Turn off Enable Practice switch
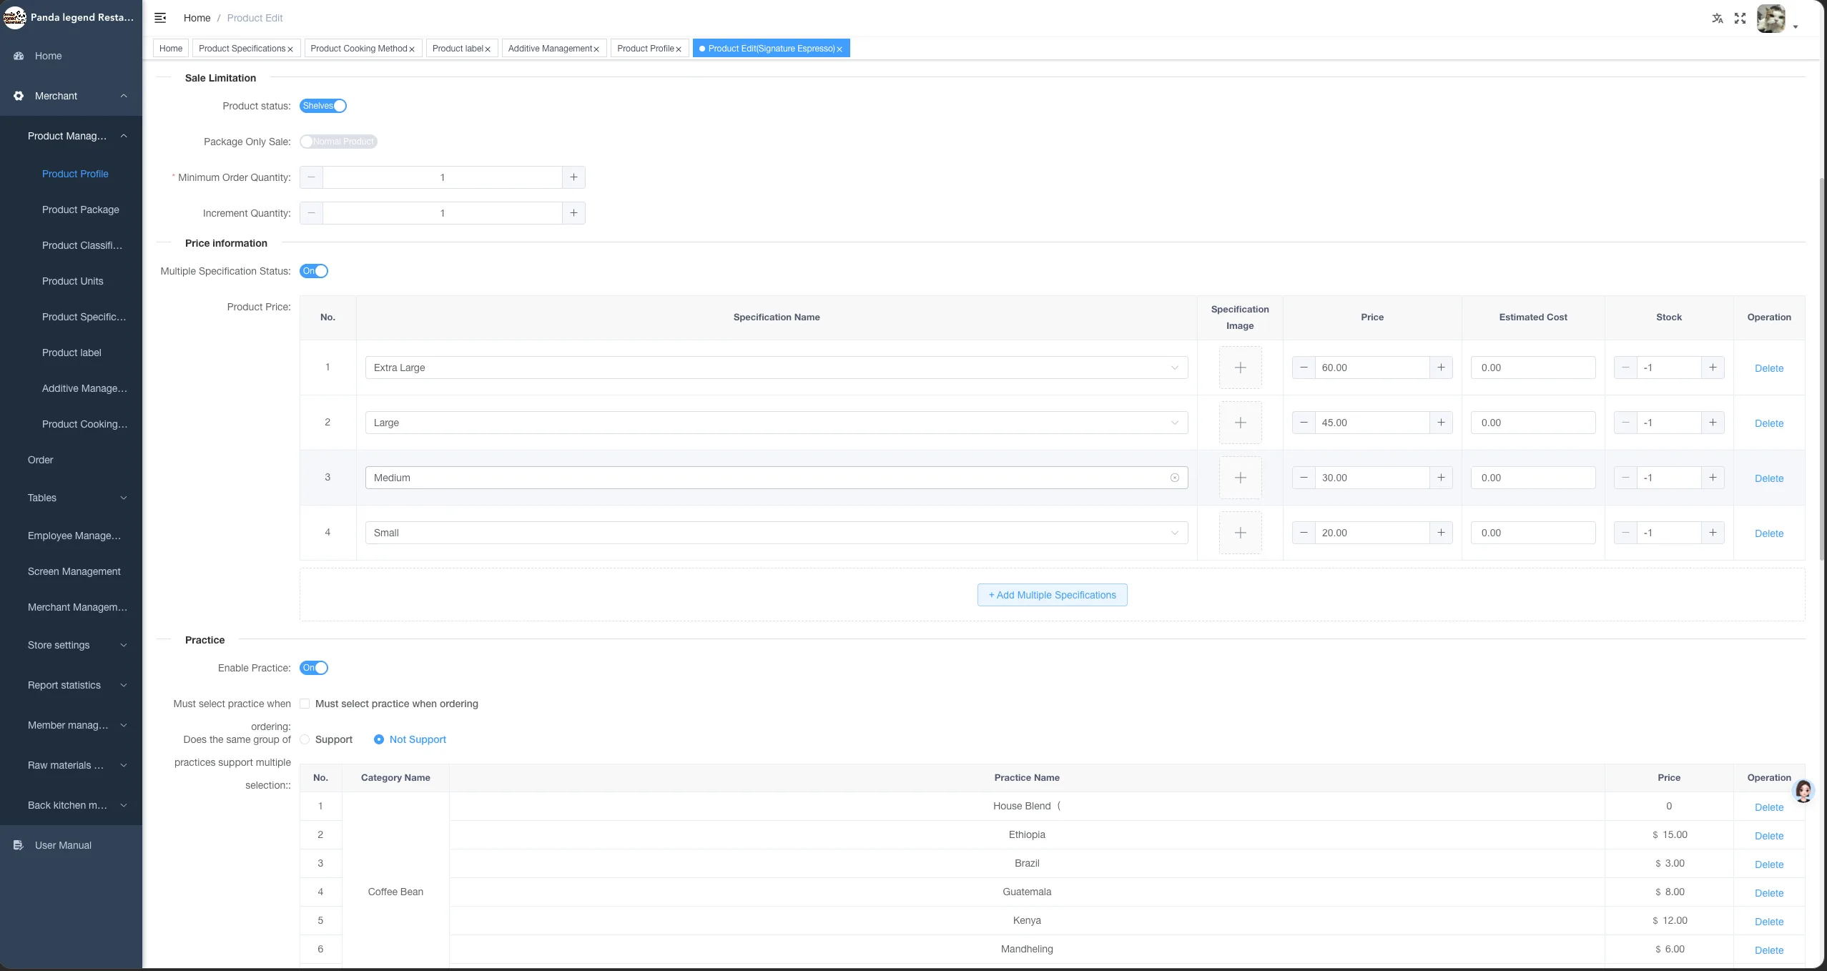 pos(314,668)
